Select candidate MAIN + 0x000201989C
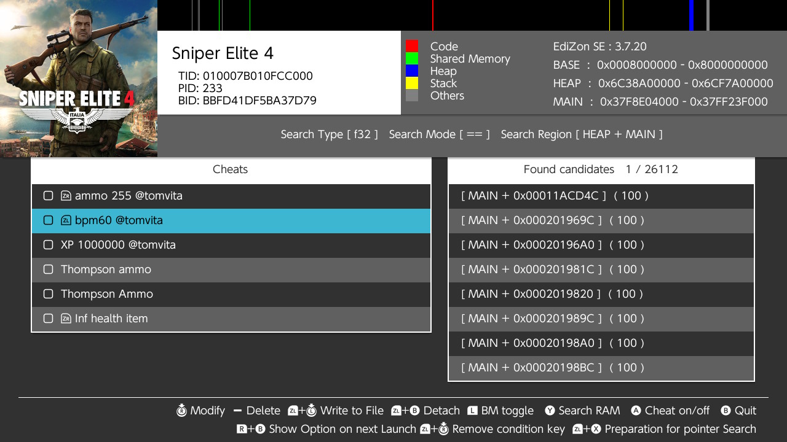 pos(601,319)
